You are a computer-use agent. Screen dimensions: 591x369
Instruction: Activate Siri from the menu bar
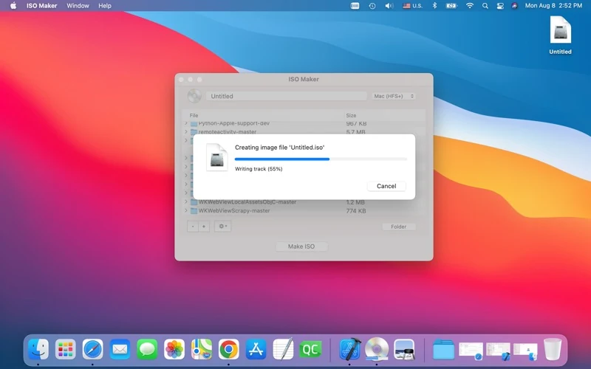click(x=514, y=6)
